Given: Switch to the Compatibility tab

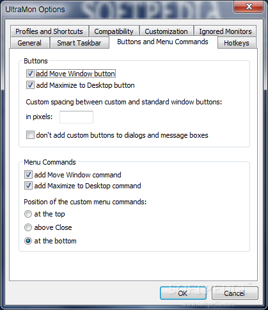Looking at the screenshot, I should point(114,31).
